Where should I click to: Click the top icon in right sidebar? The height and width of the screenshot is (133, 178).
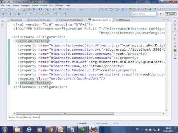(x=175, y=21)
